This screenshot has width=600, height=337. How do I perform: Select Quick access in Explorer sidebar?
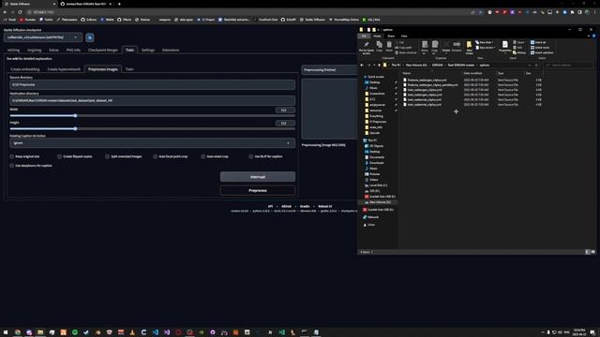(x=374, y=77)
